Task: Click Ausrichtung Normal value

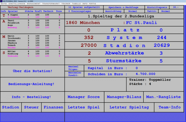Action: pyautogui.click(x=134, y=11)
